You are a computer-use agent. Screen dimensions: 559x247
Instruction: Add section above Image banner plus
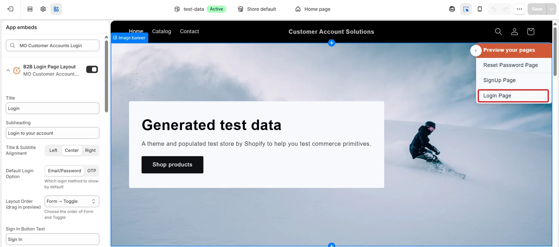pyautogui.click(x=331, y=43)
